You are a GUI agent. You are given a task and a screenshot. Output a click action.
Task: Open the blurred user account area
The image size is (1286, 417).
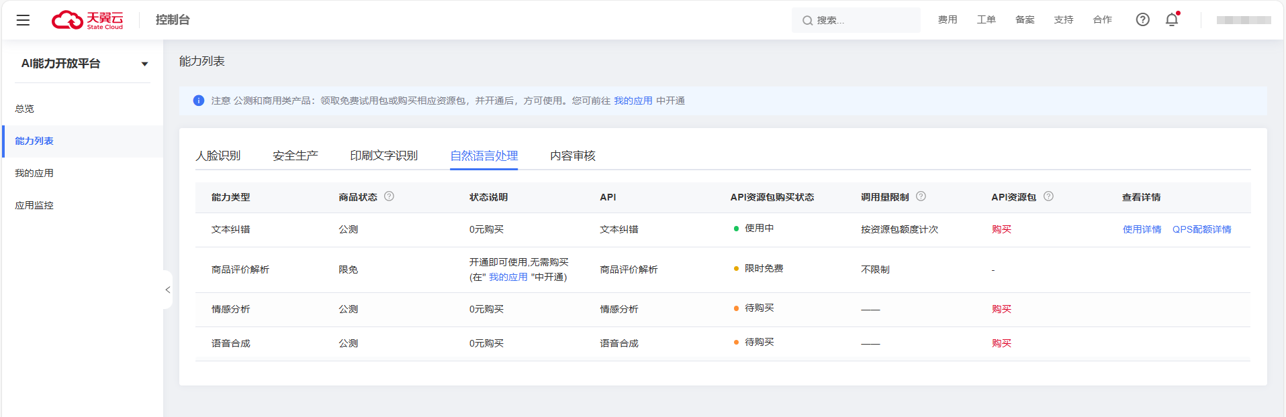[x=1244, y=20]
